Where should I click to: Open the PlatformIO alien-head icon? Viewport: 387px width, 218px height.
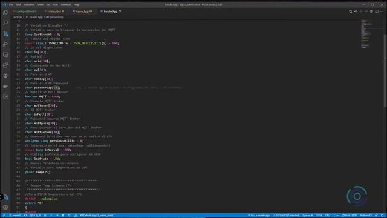pos(5,76)
